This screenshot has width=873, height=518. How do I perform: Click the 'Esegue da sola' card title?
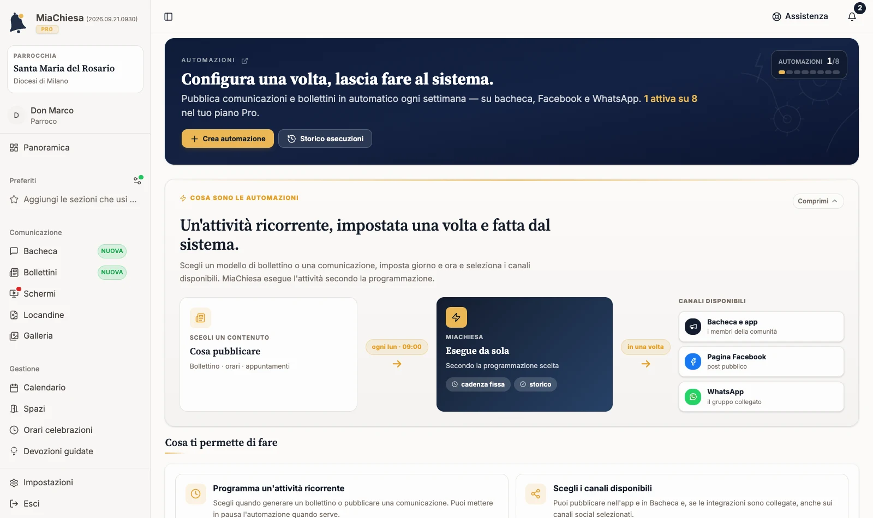coord(477,351)
